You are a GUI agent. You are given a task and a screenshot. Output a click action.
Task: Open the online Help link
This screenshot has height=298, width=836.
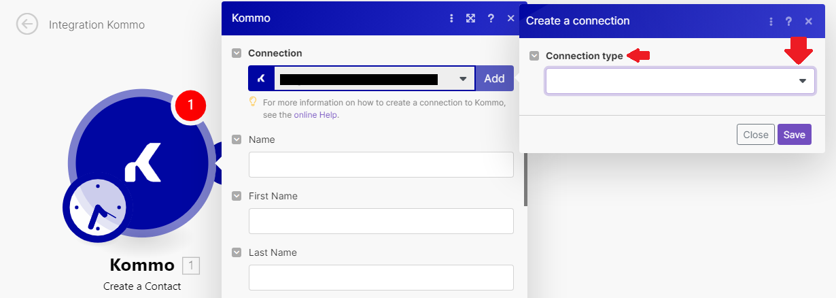coord(316,115)
